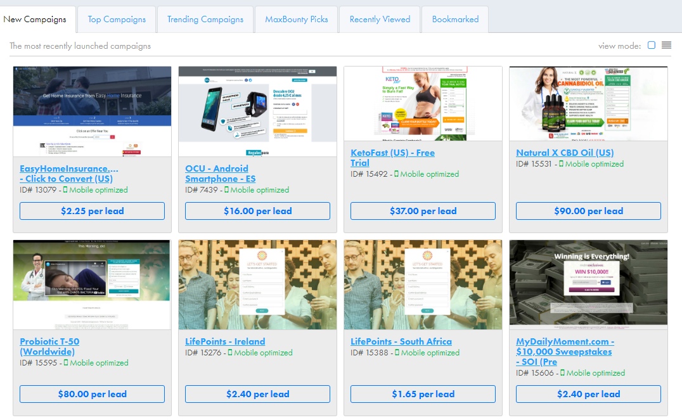Click mobile icon on Probiotic T-50 campaign
Image resolution: width=682 pixels, height=420 pixels.
[66, 362]
